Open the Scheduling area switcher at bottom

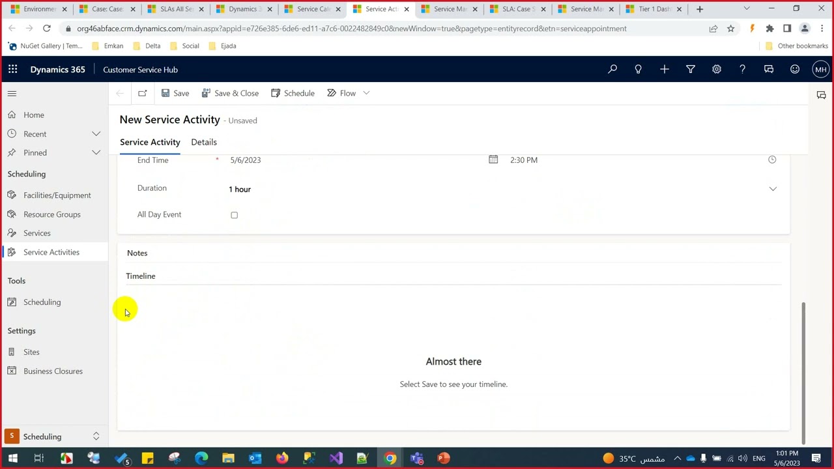point(54,436)
